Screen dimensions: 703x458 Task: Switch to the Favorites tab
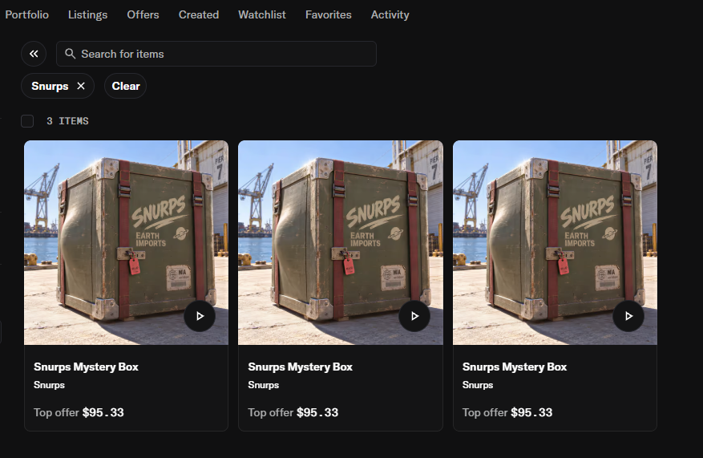(328, 14)
